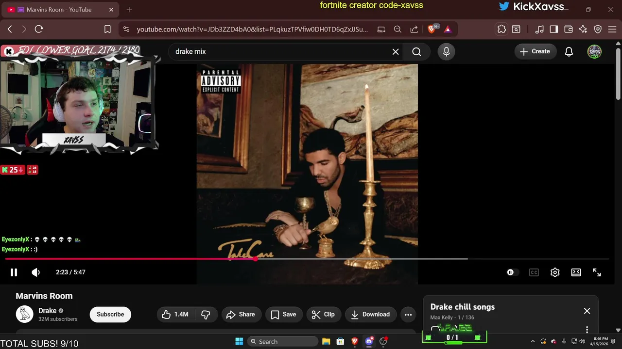Open Drake's channel avatar
This screenshot has height=349, width=622.
coord(24,315)
